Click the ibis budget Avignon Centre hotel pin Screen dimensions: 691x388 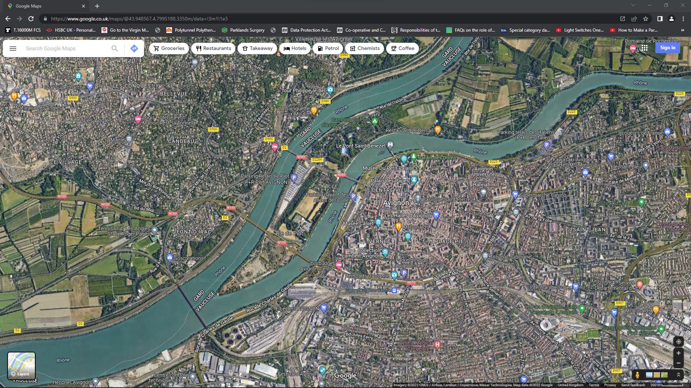click(x=339, y=265)
